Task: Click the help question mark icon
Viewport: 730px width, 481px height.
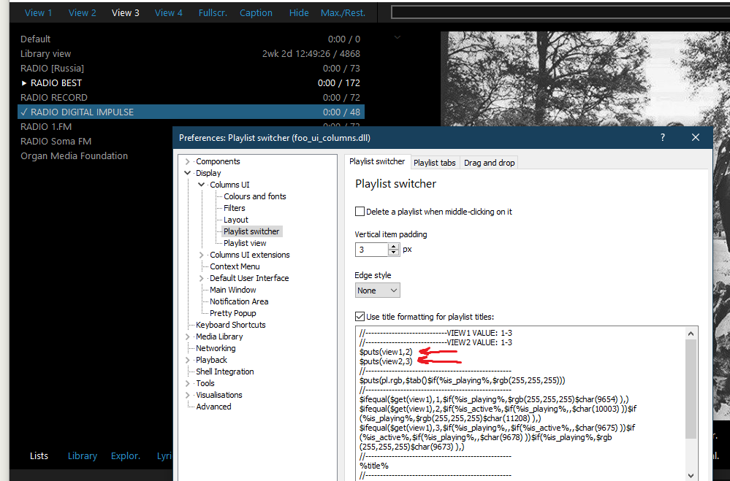Action: (x=663, y=137)
